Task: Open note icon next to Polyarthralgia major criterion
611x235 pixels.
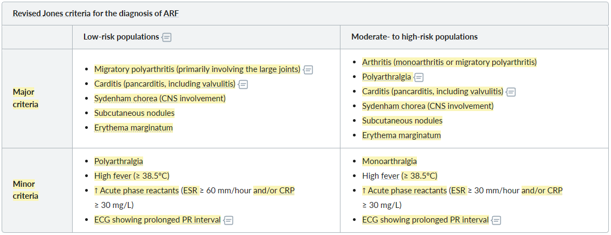Action: pyautogui.click(x=419, y=77)
